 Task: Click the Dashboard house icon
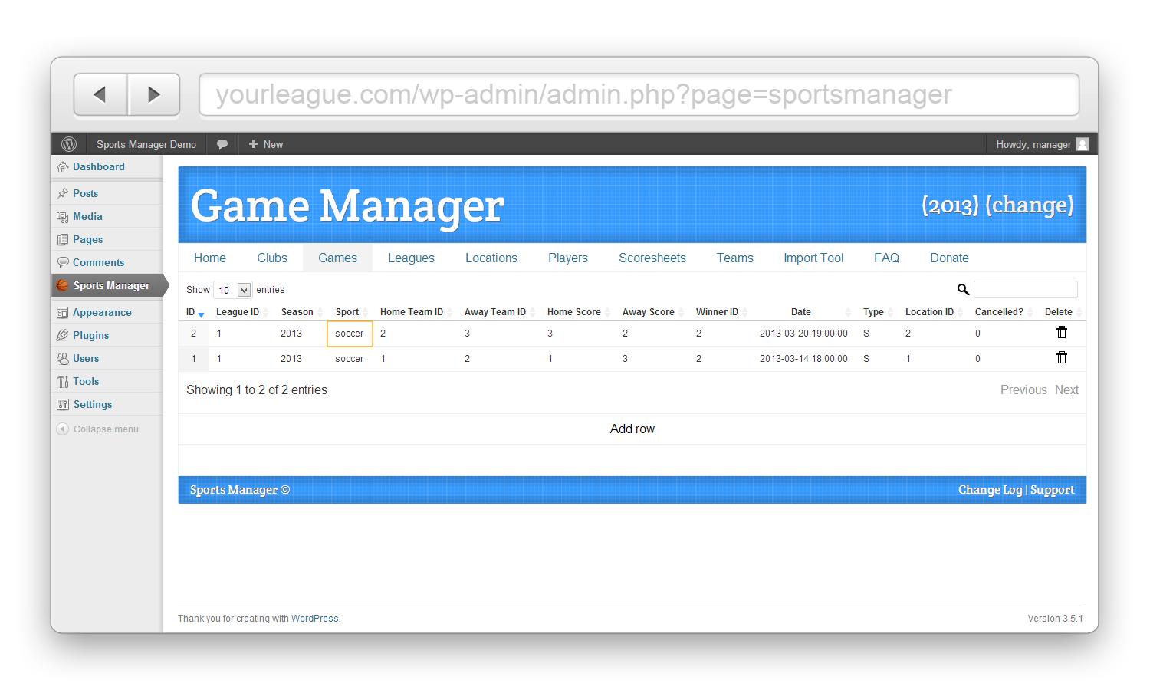[63, 167]
